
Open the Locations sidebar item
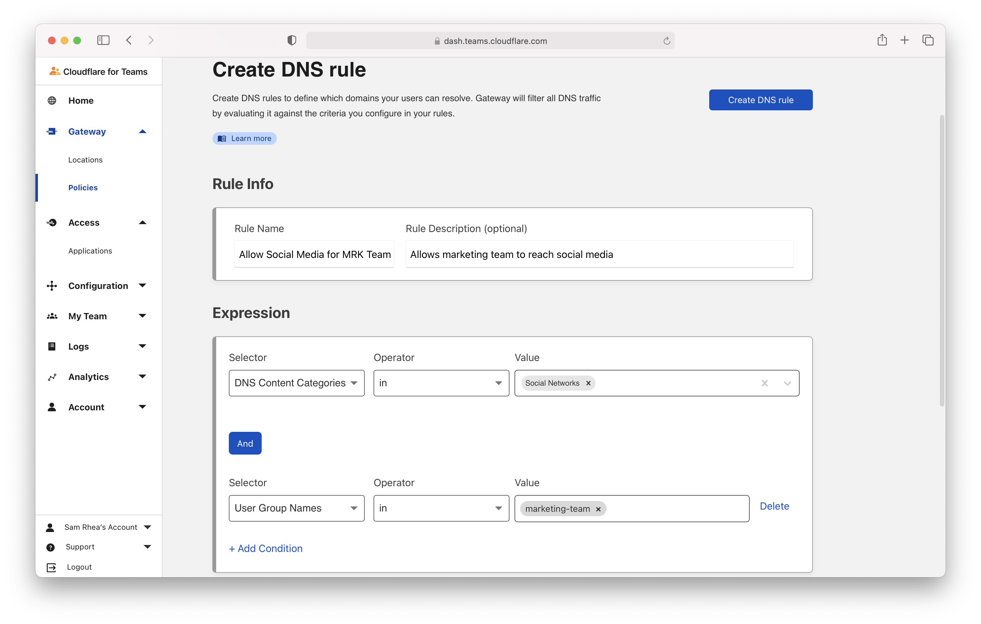click(x=85, y=160)
